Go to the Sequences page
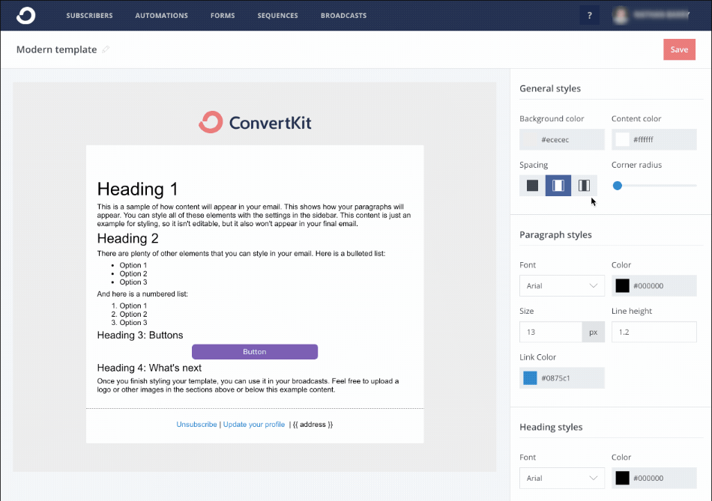This screenshot has height=501, width=712. pos(278,16)
